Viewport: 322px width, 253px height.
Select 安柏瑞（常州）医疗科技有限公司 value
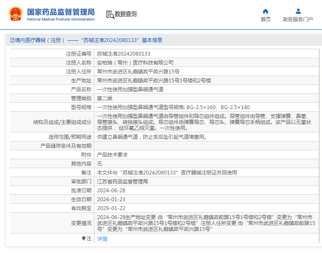(135, 62)
